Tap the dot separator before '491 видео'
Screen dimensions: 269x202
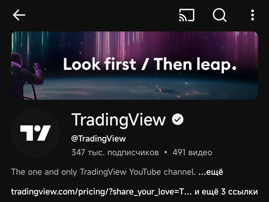166,152
